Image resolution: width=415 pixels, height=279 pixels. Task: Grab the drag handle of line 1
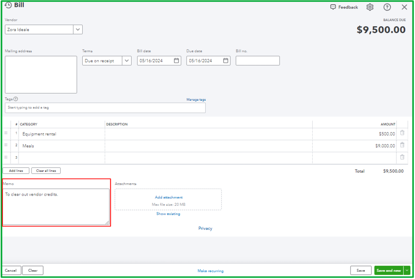(6, 133)
